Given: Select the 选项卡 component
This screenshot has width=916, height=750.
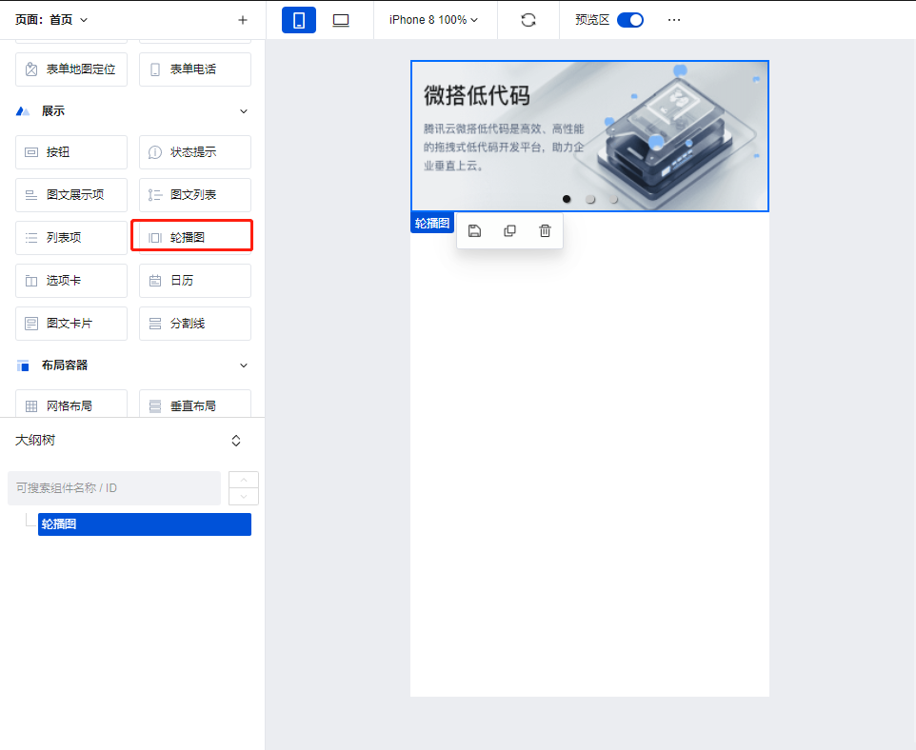Looking at the screenshot, I should (71, 281).
